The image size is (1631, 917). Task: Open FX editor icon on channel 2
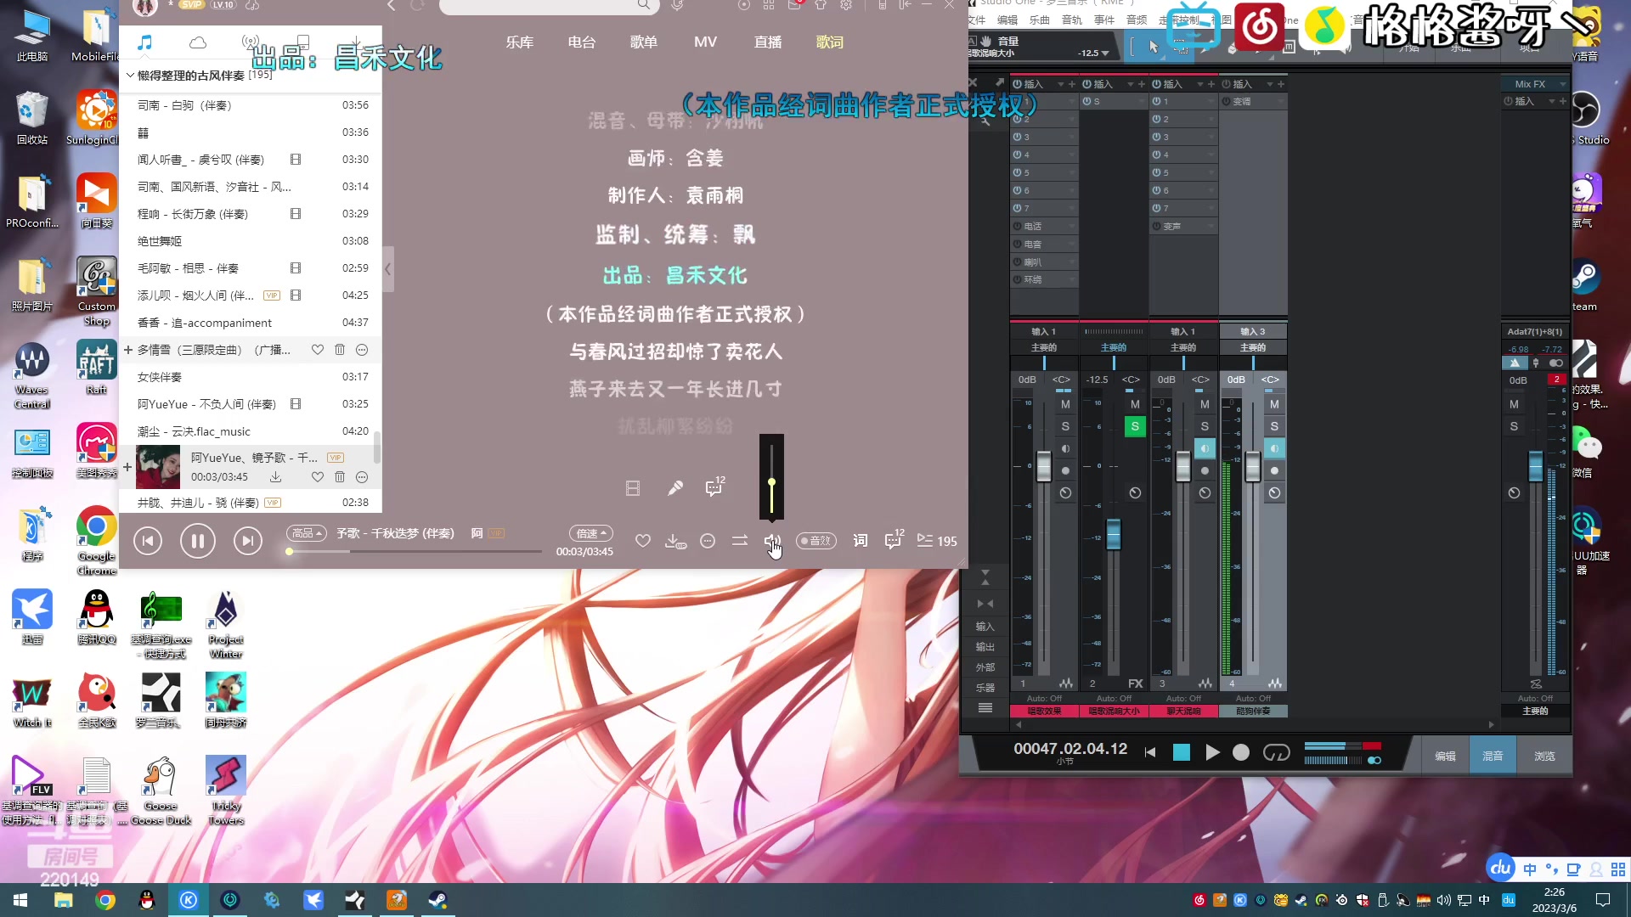(x=1135, y=684)
